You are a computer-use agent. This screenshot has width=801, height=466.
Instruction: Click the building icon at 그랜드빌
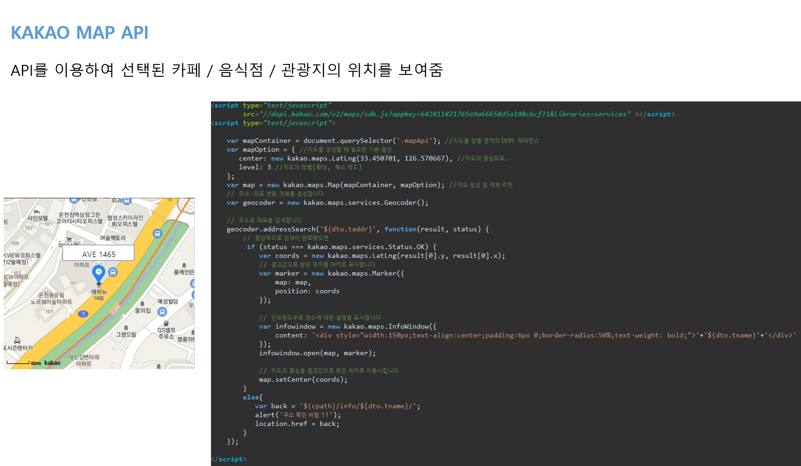(126, 328)
